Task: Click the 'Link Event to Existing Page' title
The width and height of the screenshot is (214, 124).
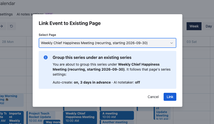Action: pos(70,23)
